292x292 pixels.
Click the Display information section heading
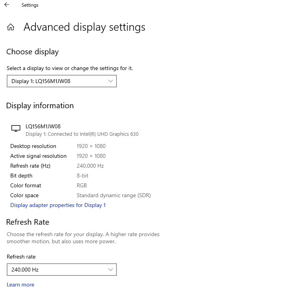point(40,105)
